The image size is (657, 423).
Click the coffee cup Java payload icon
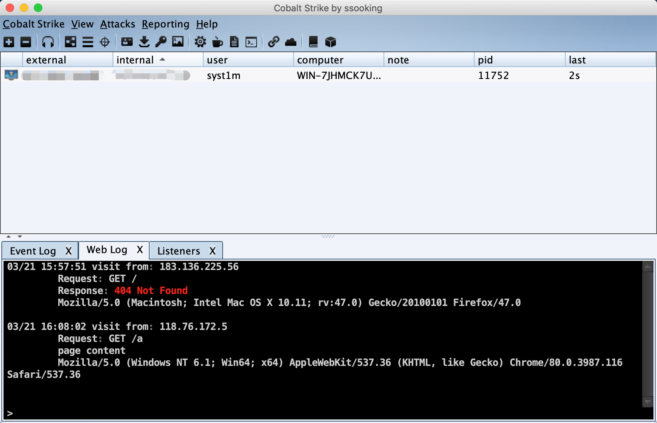217,42
